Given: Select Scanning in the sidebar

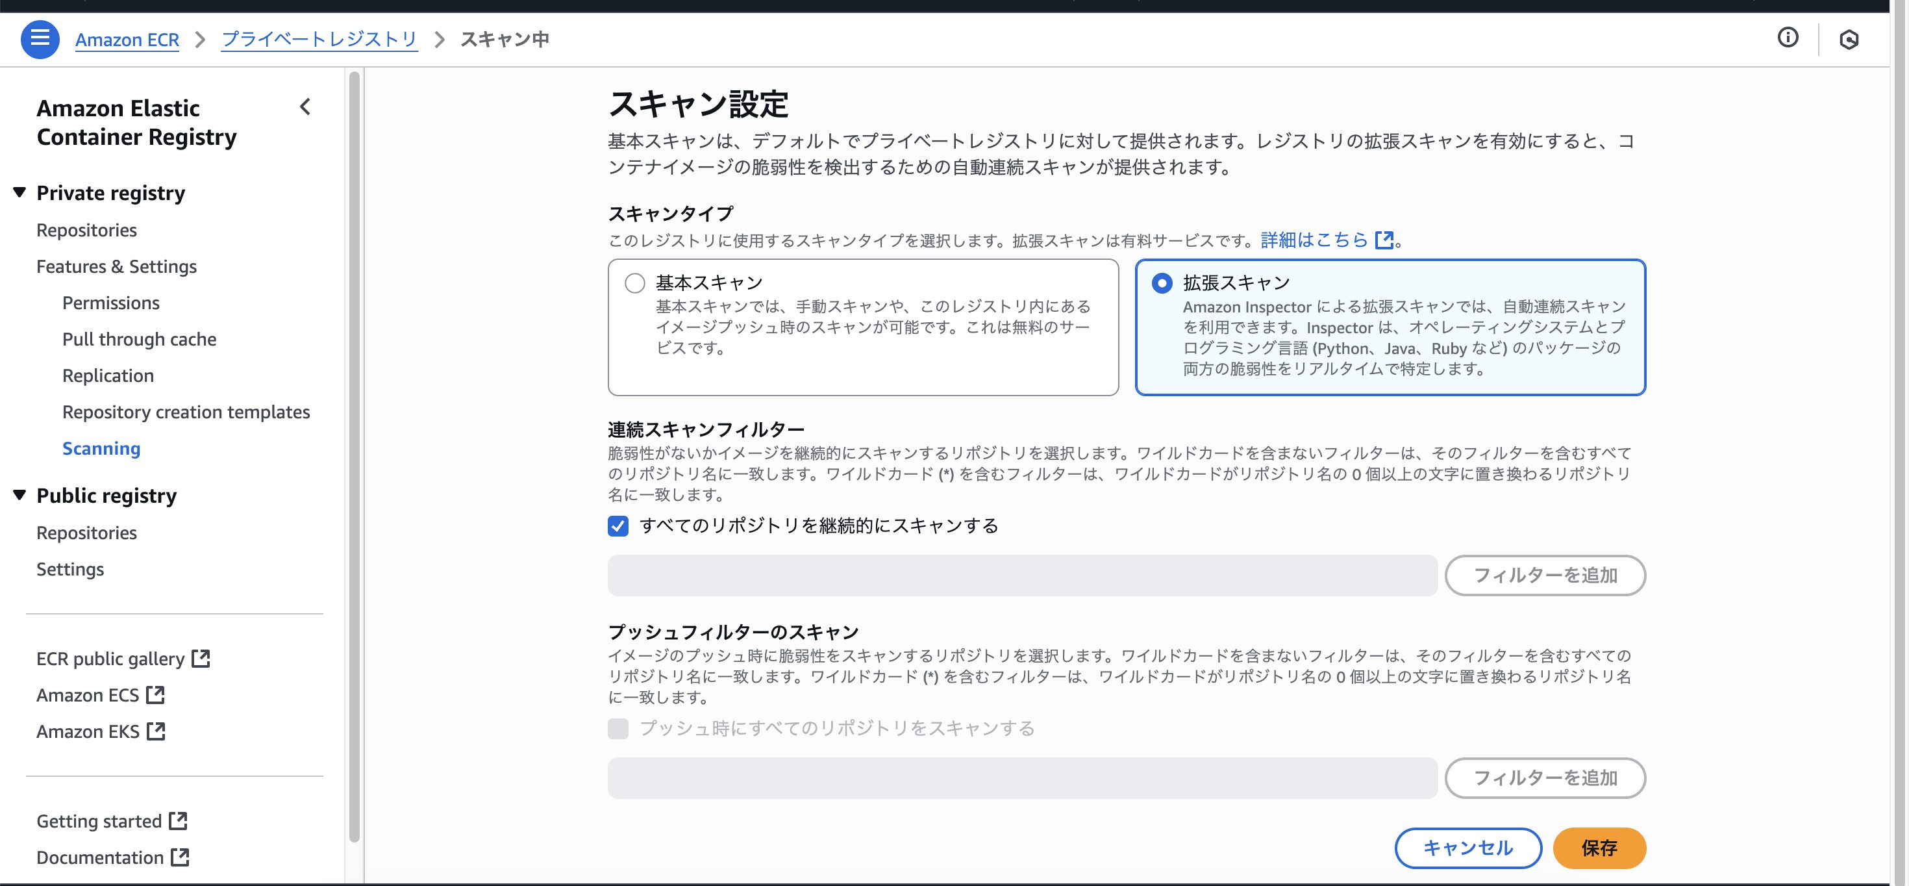Looking at the screenshot, I should click(x=101, y=449).
